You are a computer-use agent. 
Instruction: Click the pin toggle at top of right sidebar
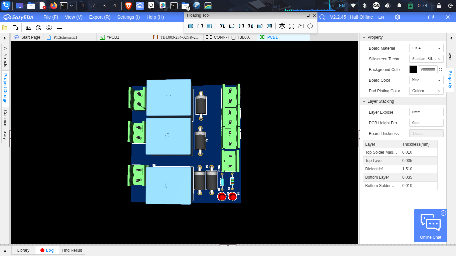tap(451, 38)
